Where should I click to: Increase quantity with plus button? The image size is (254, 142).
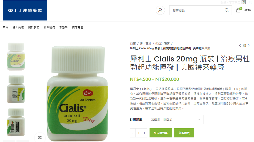tap(144, 133)
